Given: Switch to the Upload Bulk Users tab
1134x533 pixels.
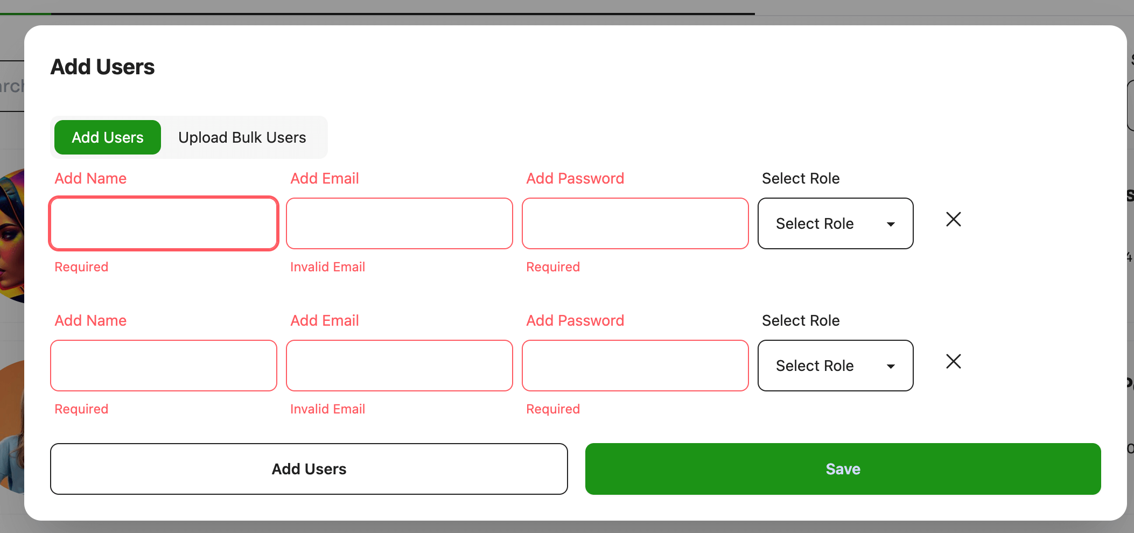Looking at the screenshot, I should [242, 137].
